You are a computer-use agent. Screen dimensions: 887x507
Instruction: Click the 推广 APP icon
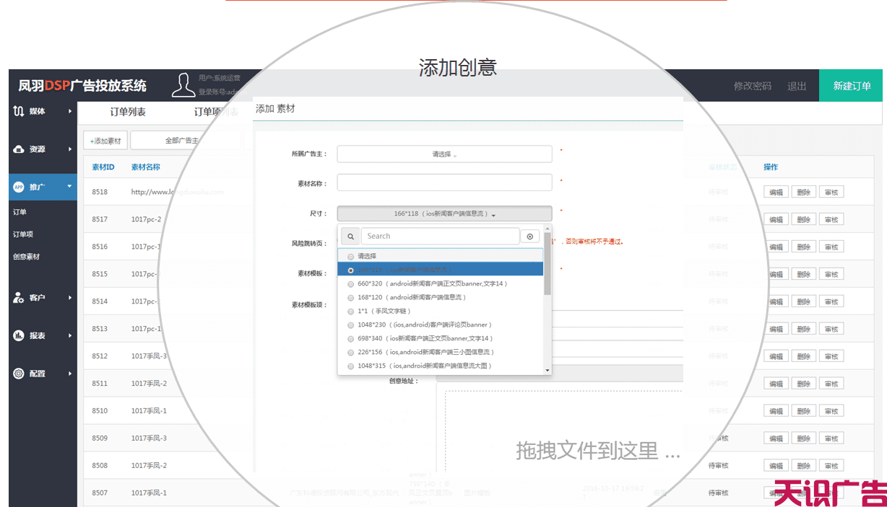20,187
